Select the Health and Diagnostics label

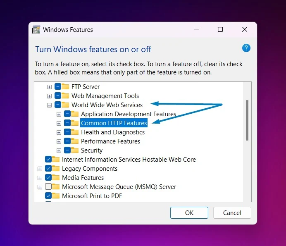[113, 132]
